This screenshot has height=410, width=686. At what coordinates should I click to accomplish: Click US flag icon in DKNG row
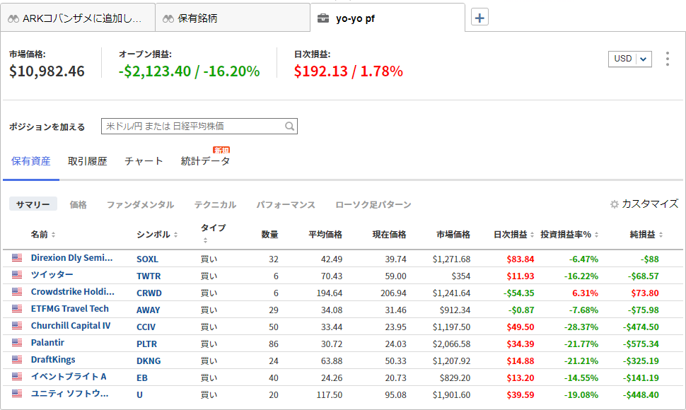click(x=17, y=360)
